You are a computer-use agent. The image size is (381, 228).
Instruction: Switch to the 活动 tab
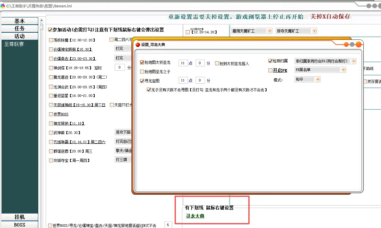(x=20, y=36)
